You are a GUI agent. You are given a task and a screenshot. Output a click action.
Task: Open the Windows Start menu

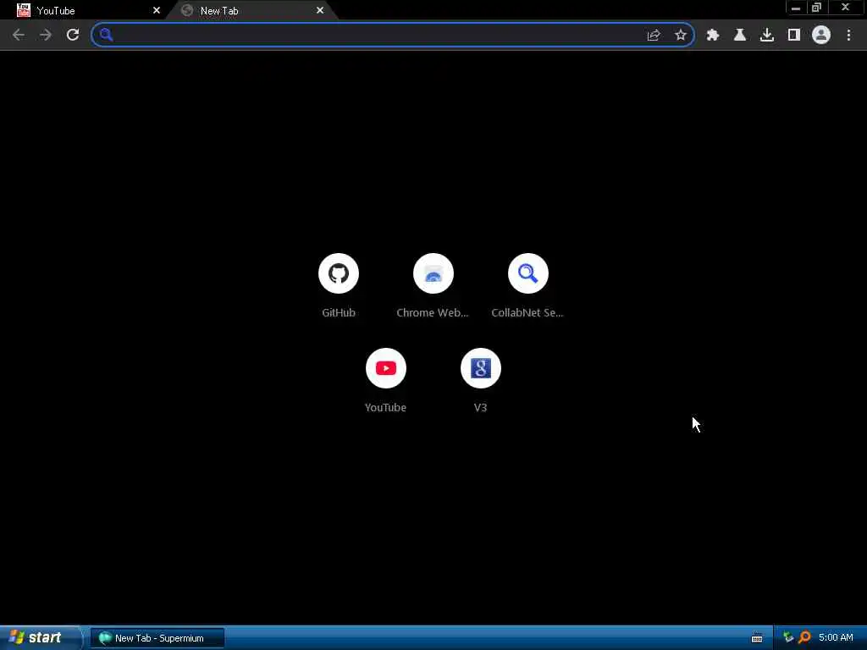tap(40, 638)
